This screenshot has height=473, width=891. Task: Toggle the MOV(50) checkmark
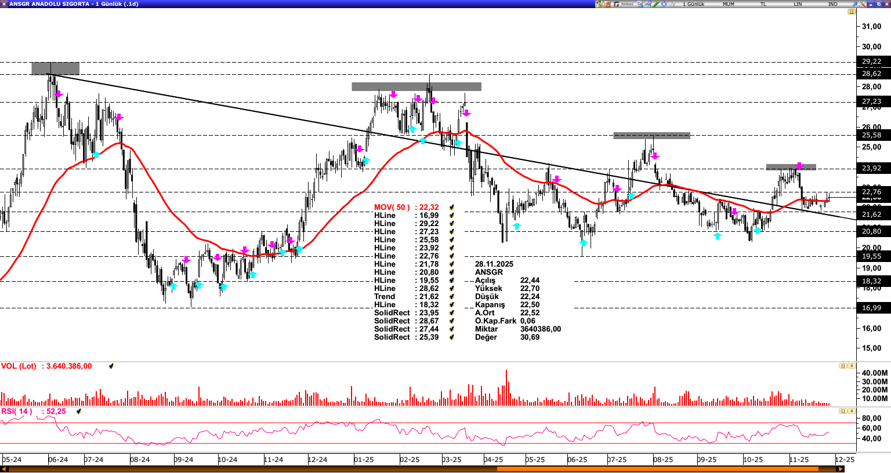click(451, 208)
